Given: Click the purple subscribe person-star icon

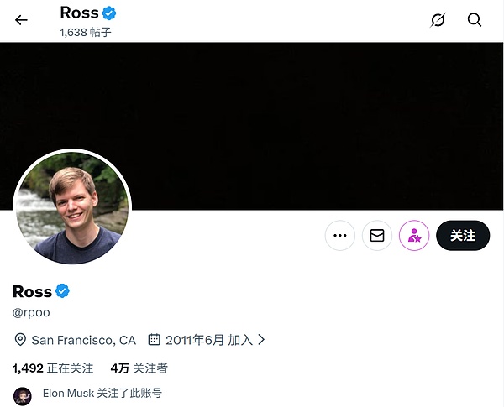Looking at the screenshot, I should pyautogui.click(x=414, y=236).
